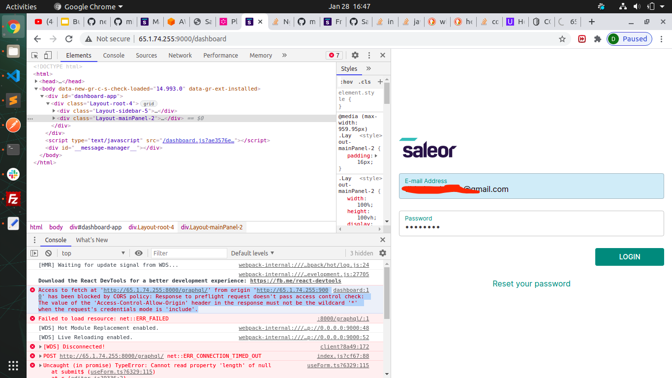
Task: Expand the padding shorthand in Styles
Action: [x=376, y=156]
